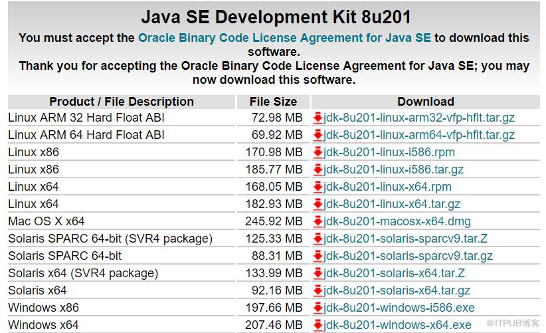This screenshot has width=546, height=333.
Task: Download jdk-8u201-macosx-x64.dmg file
Action: 397,221
